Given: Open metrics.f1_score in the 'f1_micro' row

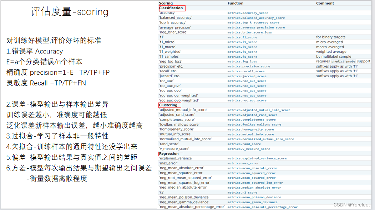Looking at the screenshot, I should (242, 42).
